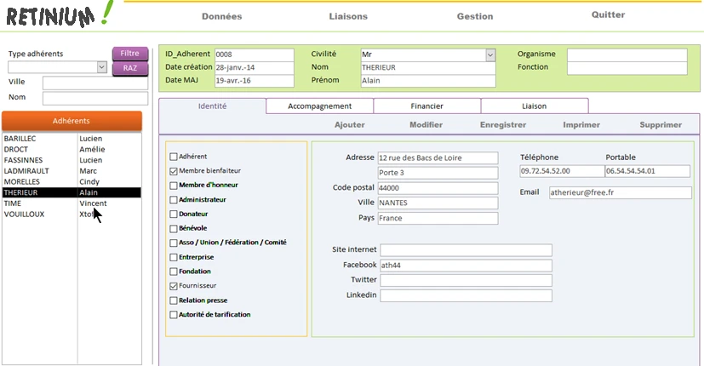This screenshot has width=704, height=366.
Task: Uncheck the Membre bienfaiteur checkbox
Action: (174, 171)
